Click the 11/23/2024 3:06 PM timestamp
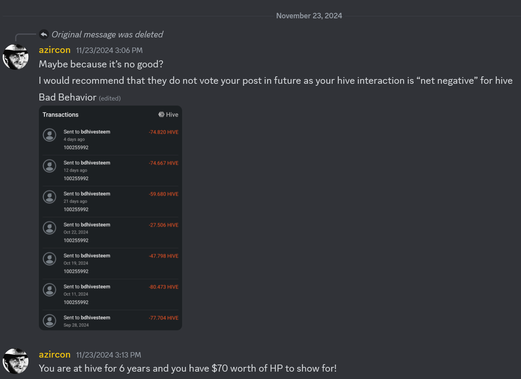 [109, 50]
